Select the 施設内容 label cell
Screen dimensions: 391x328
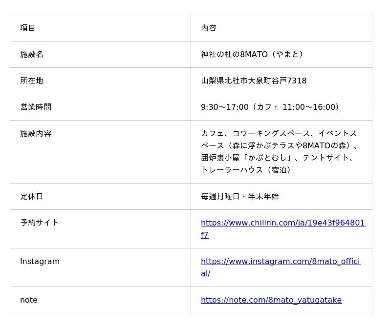coord(100,152)
